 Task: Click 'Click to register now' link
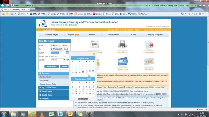coord(157,87)
